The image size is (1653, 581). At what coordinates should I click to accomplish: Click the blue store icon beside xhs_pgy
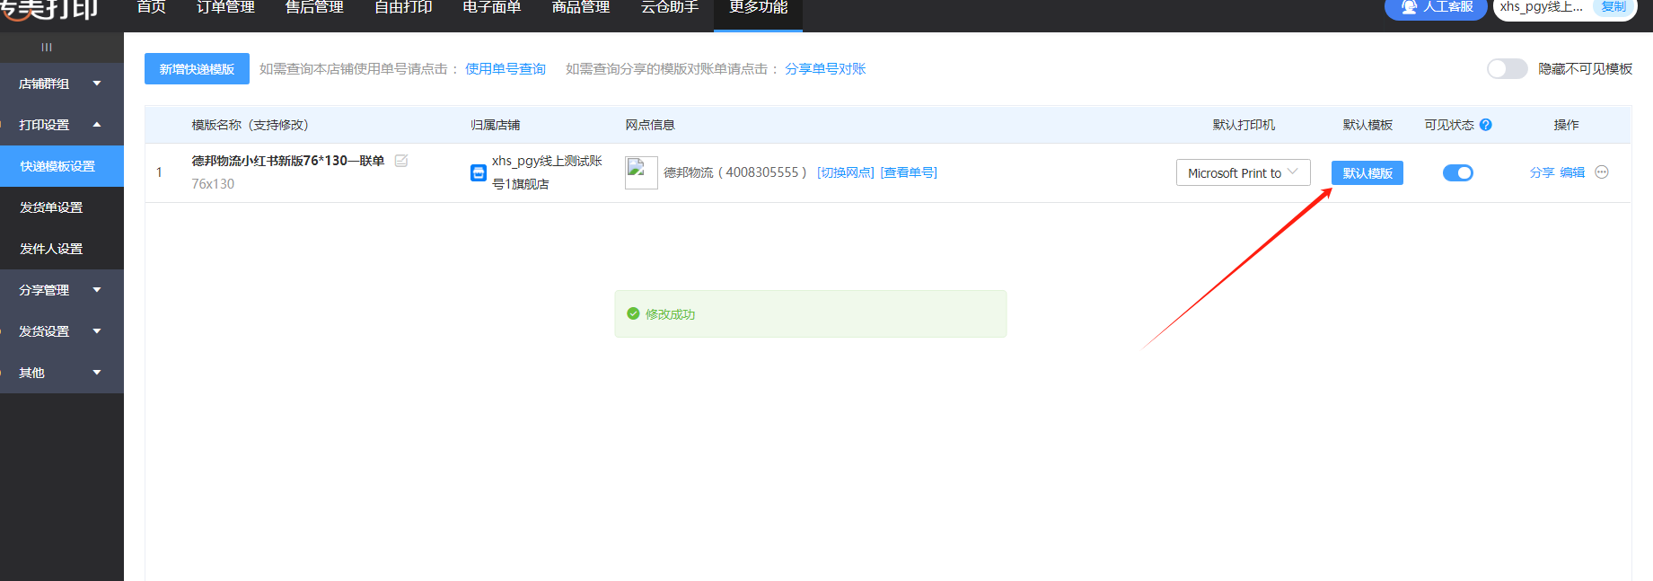(x=479, y=172)
